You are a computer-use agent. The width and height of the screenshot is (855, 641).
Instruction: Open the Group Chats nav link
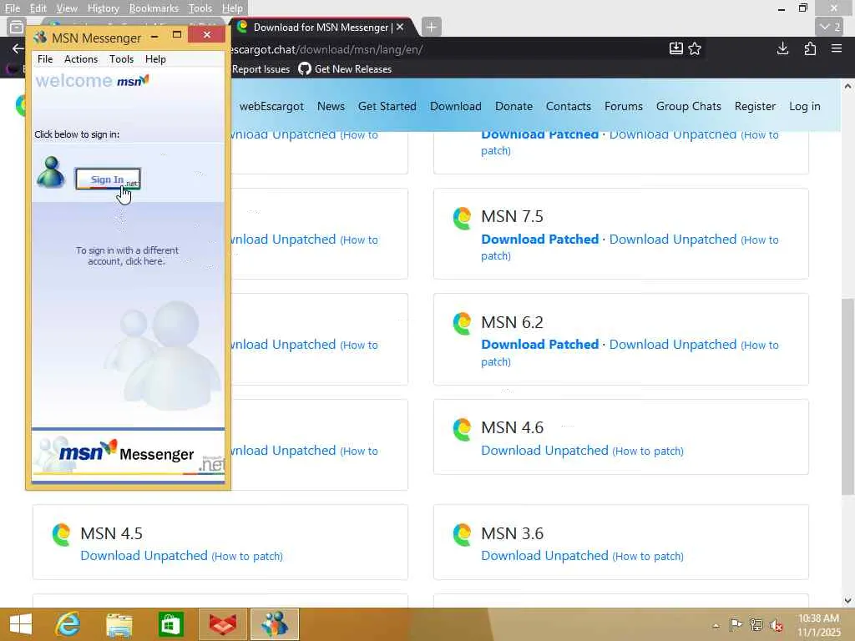pyautogui.click(x=689, y=106)
